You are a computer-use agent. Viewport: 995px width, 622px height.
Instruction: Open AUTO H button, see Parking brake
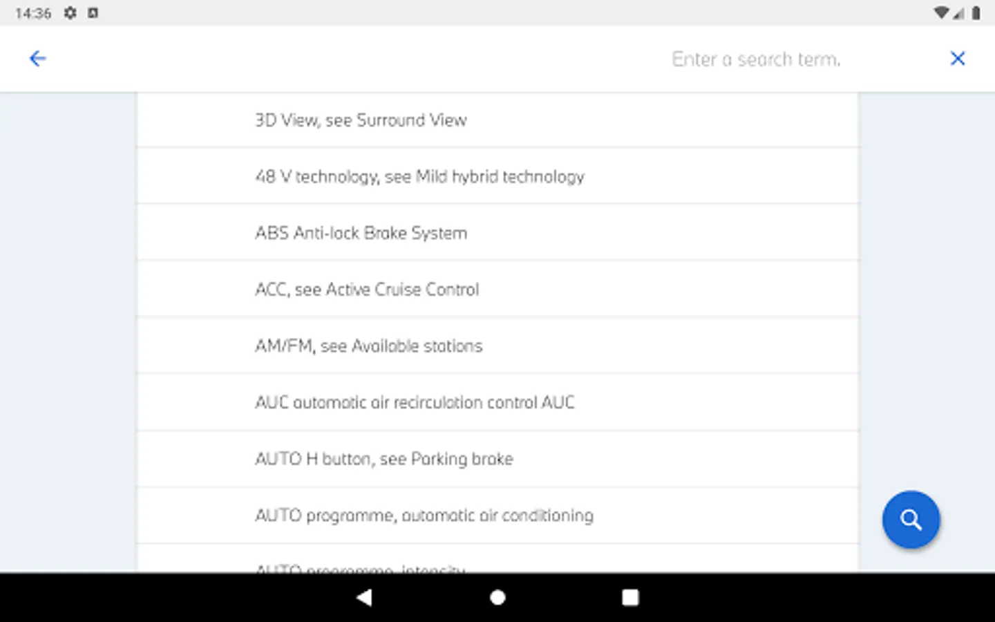pos(383,460)
